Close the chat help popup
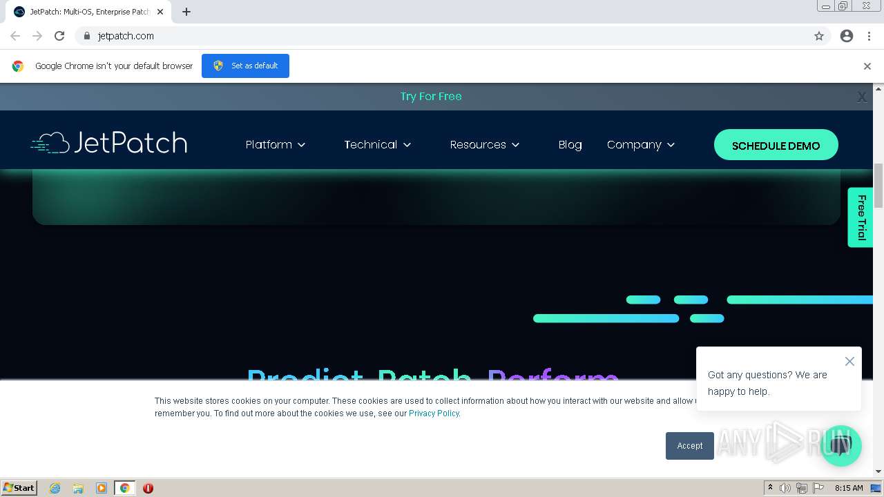Image resolution: width=884 pixels, height=497 pixels. pyautogui.click(x=849, y=362)
